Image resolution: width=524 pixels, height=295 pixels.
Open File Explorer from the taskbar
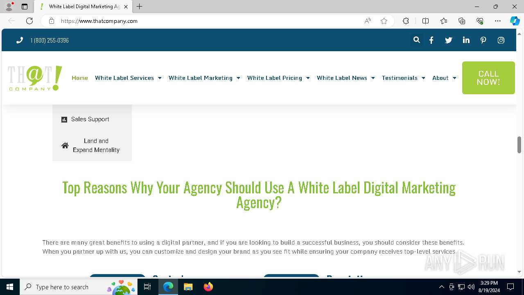click(x=188, y=287)
